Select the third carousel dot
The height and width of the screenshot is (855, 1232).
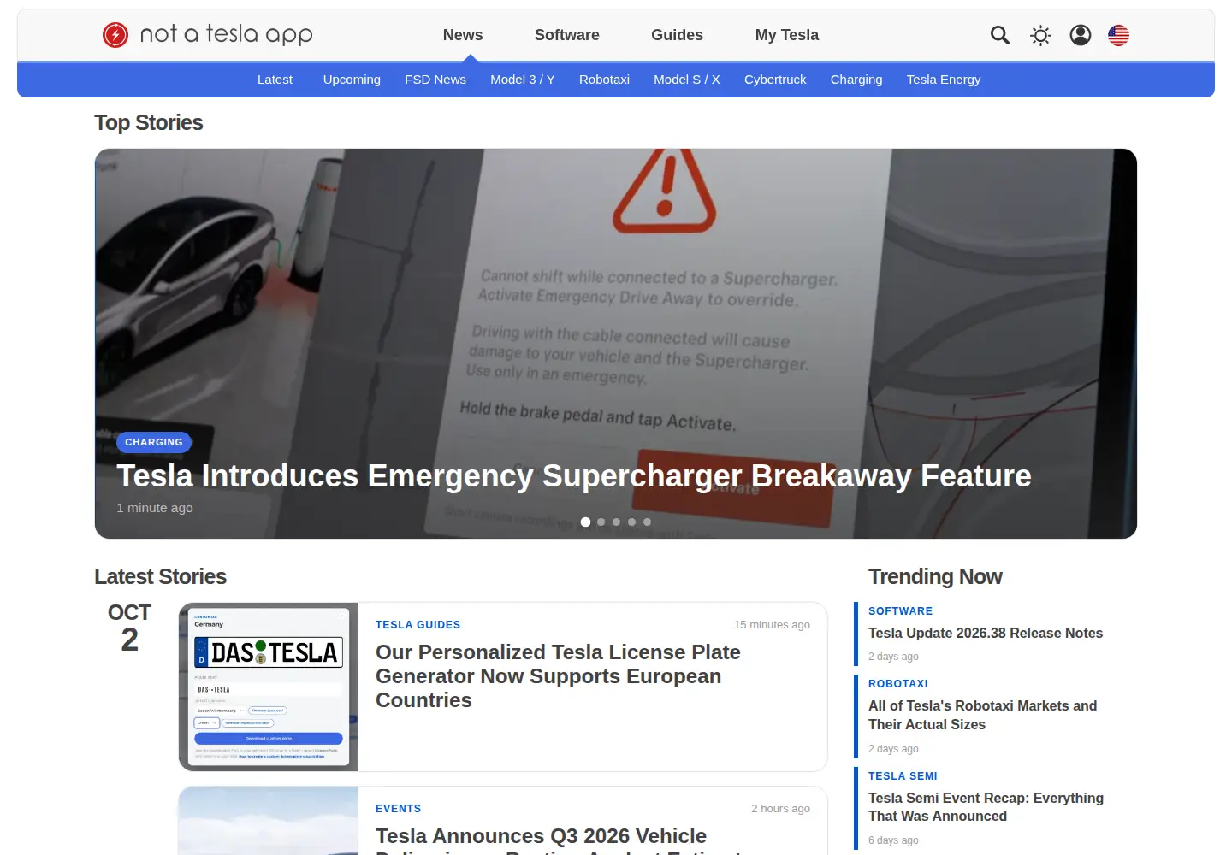(616, 522)
